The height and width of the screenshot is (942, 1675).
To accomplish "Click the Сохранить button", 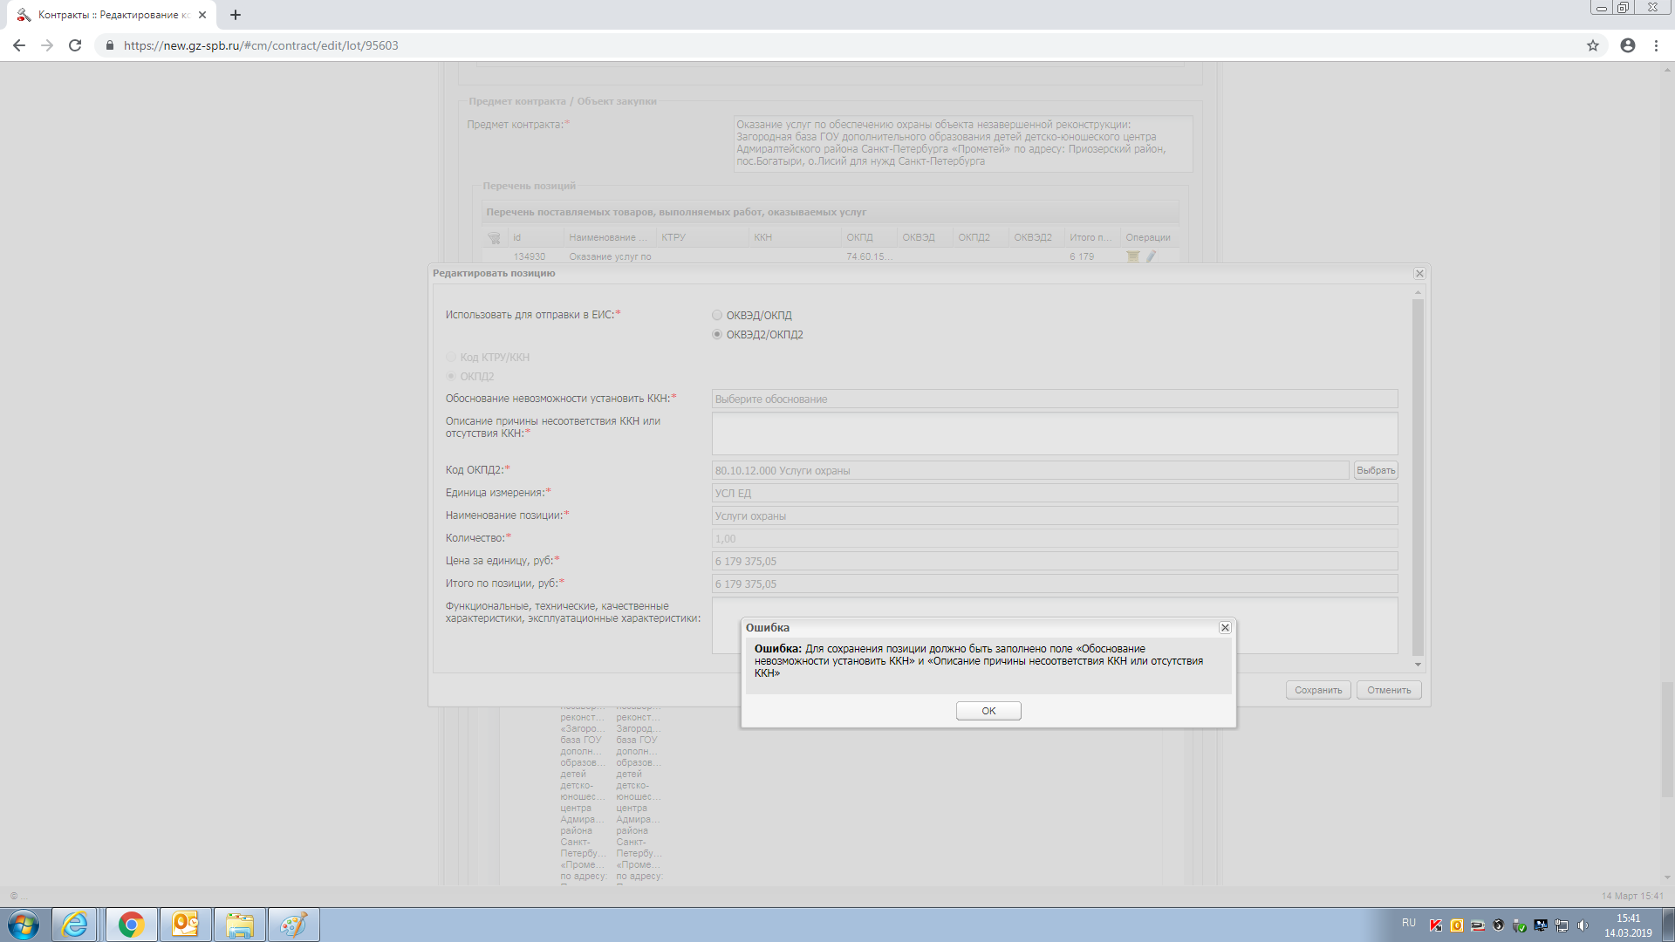I will 1317,690.
